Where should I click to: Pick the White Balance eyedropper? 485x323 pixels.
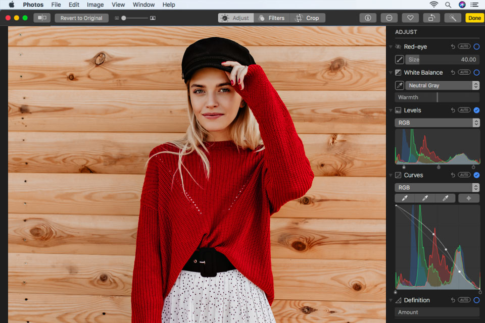399,85
